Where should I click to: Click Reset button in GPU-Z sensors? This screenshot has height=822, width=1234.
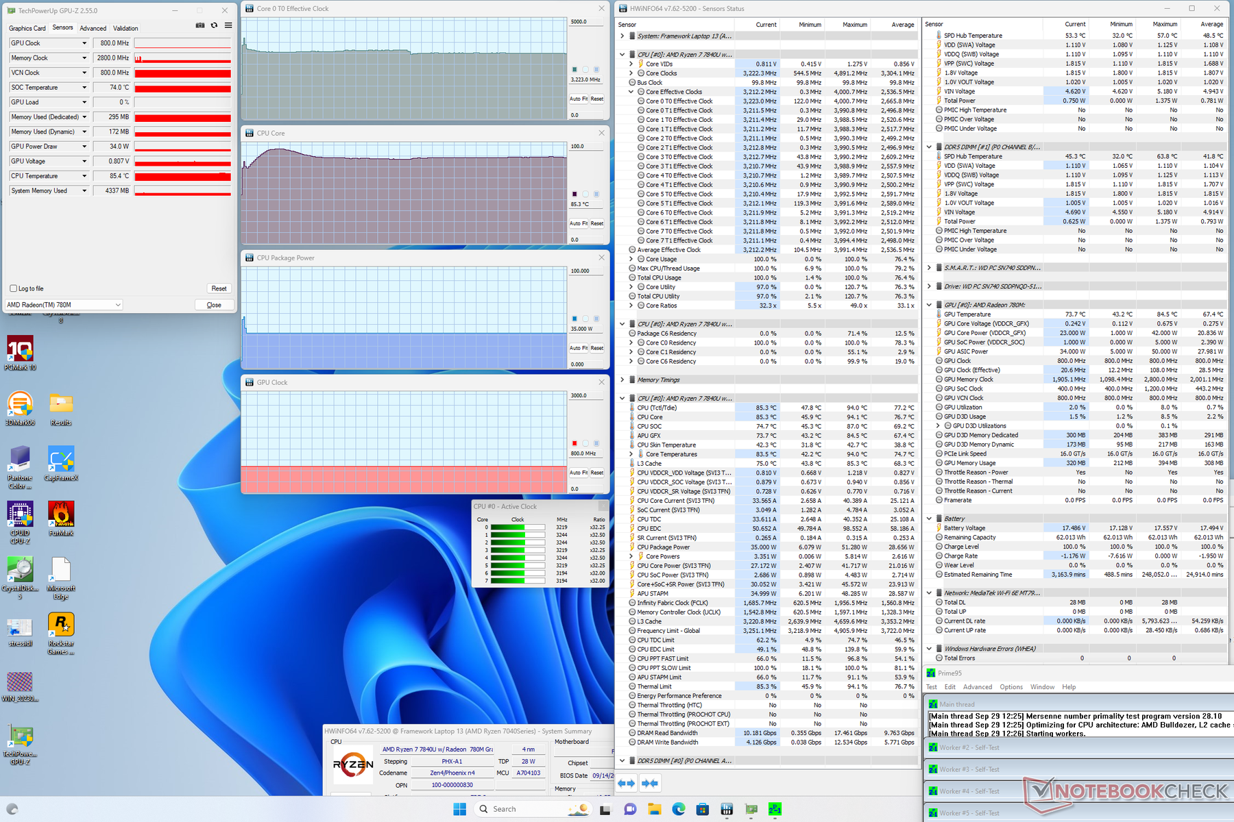[219, 288]
